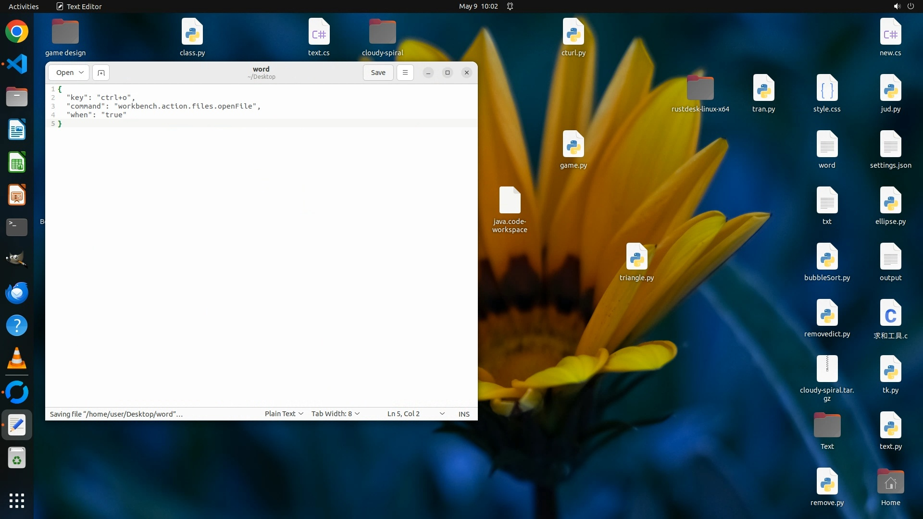Open the Trash from the dock
The width and height of the screenshot is (923, 519).
tap(17, 458)
